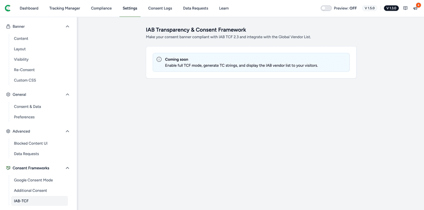The height and width of the screenshot is (210, 424).
Task: Click the green app logo icon
Action: (8, 8)
